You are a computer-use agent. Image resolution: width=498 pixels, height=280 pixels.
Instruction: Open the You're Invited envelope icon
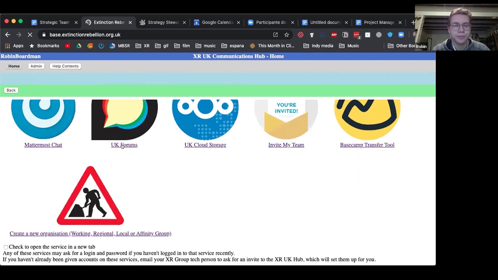(286, 119)
